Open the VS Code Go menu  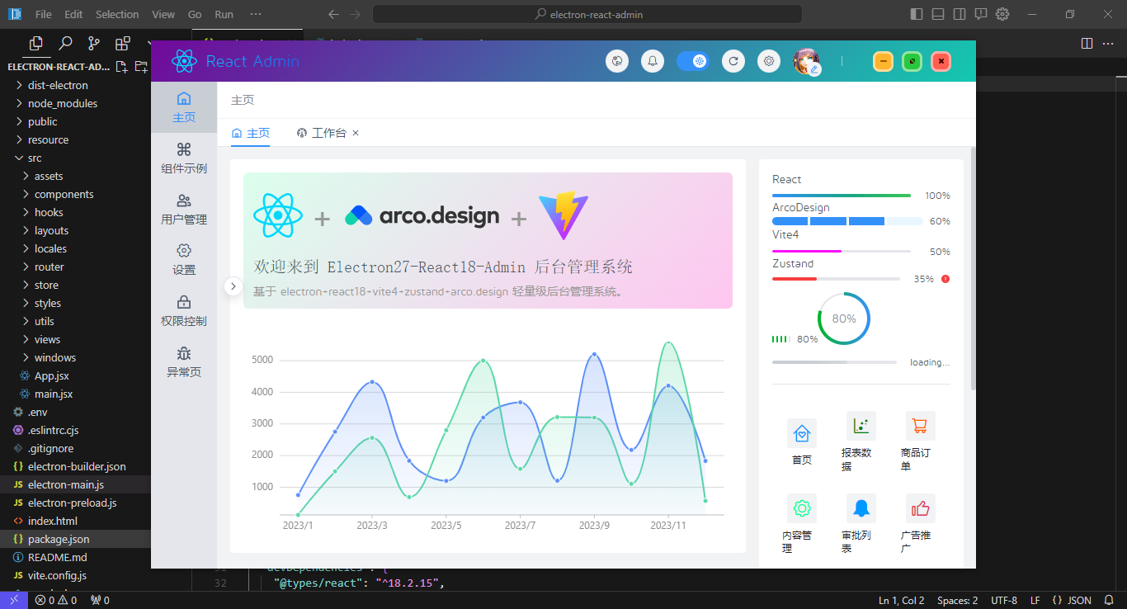[195, 14]
